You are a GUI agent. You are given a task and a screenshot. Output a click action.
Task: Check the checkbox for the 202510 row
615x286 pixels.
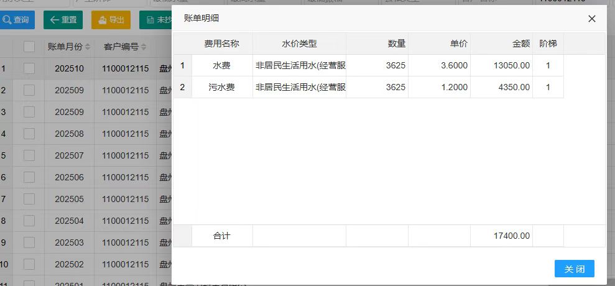[29, 68]
